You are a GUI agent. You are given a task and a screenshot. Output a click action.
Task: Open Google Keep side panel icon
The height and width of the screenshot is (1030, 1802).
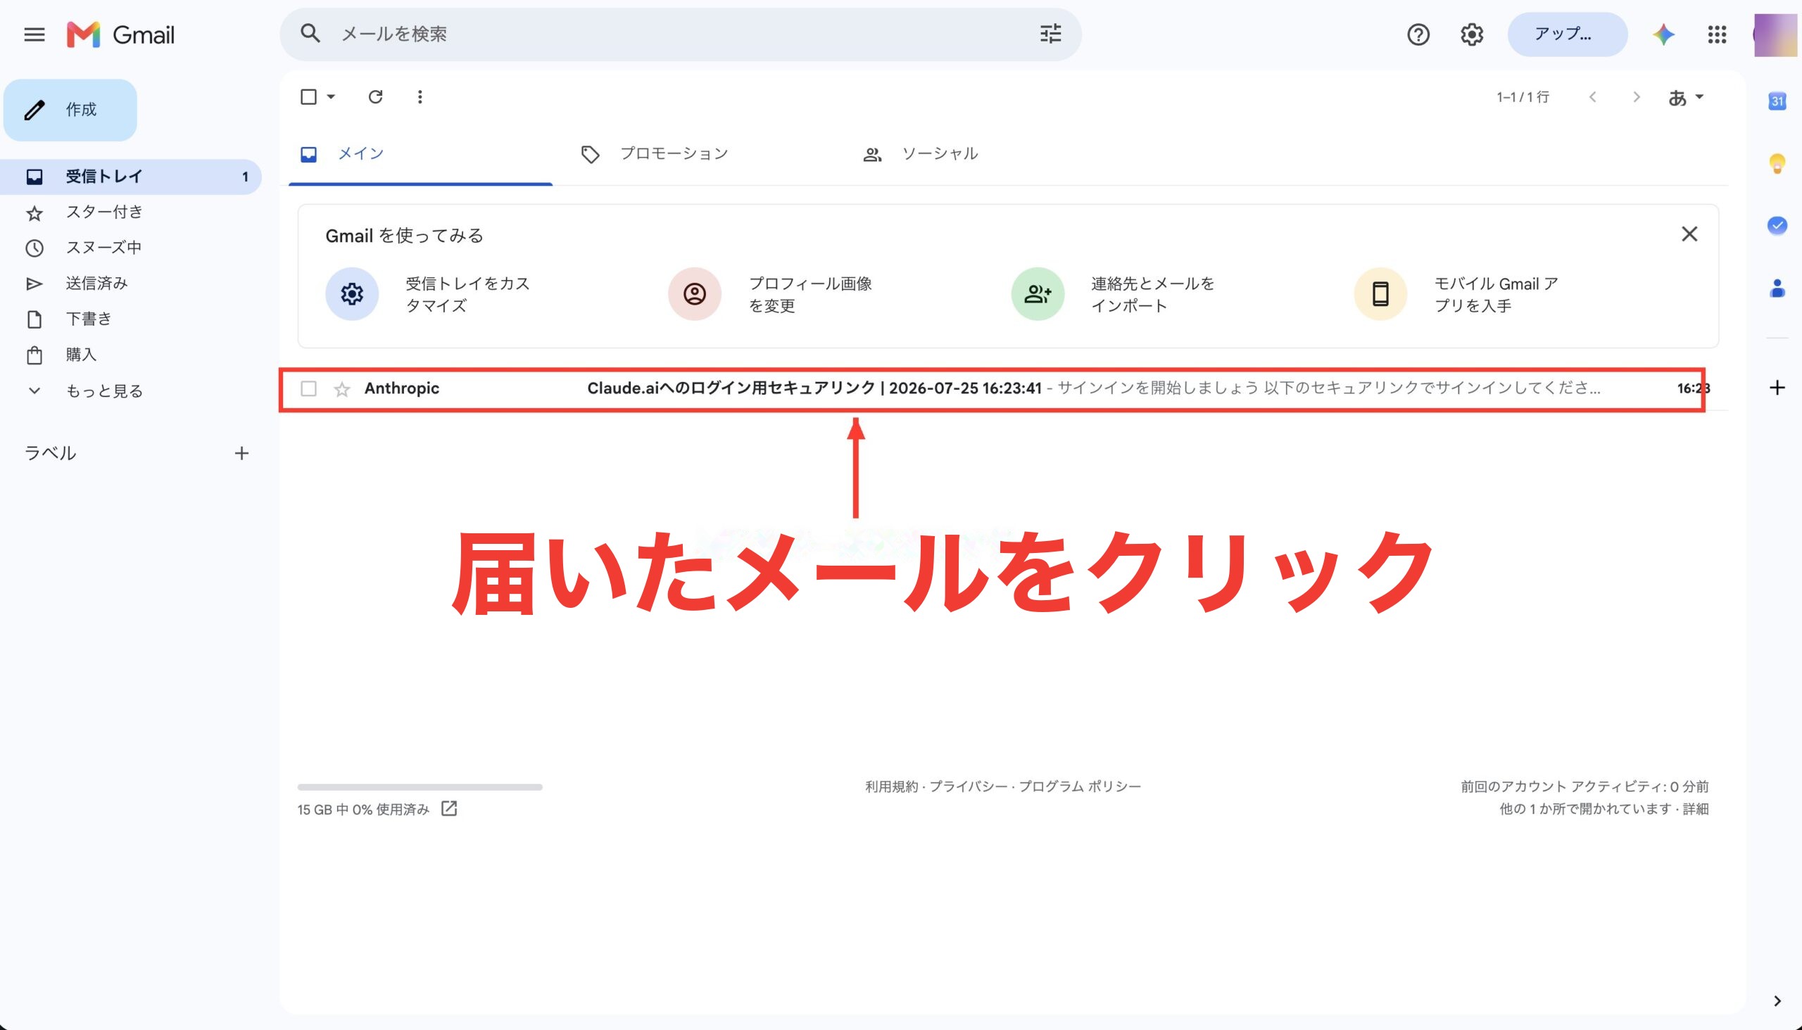tap(1777, 163)
